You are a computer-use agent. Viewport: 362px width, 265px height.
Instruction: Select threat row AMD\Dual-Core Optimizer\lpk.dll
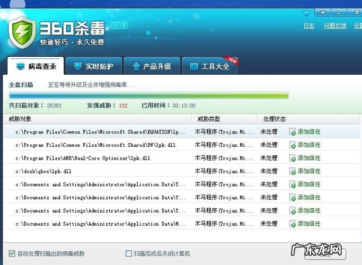182,158
